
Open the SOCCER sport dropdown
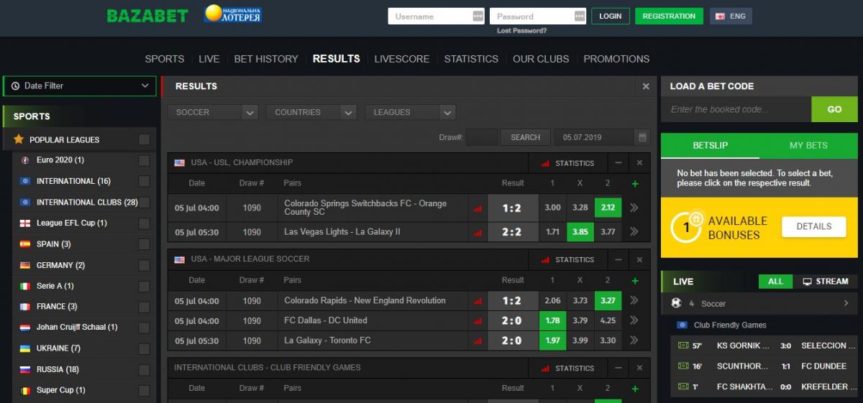click(x=212, y=112)
